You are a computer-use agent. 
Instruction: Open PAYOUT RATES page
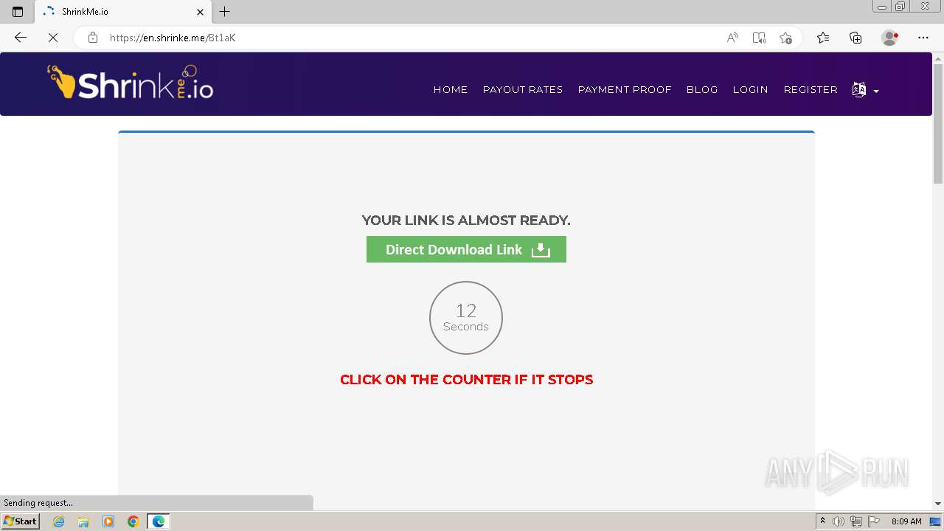point(523,89)
